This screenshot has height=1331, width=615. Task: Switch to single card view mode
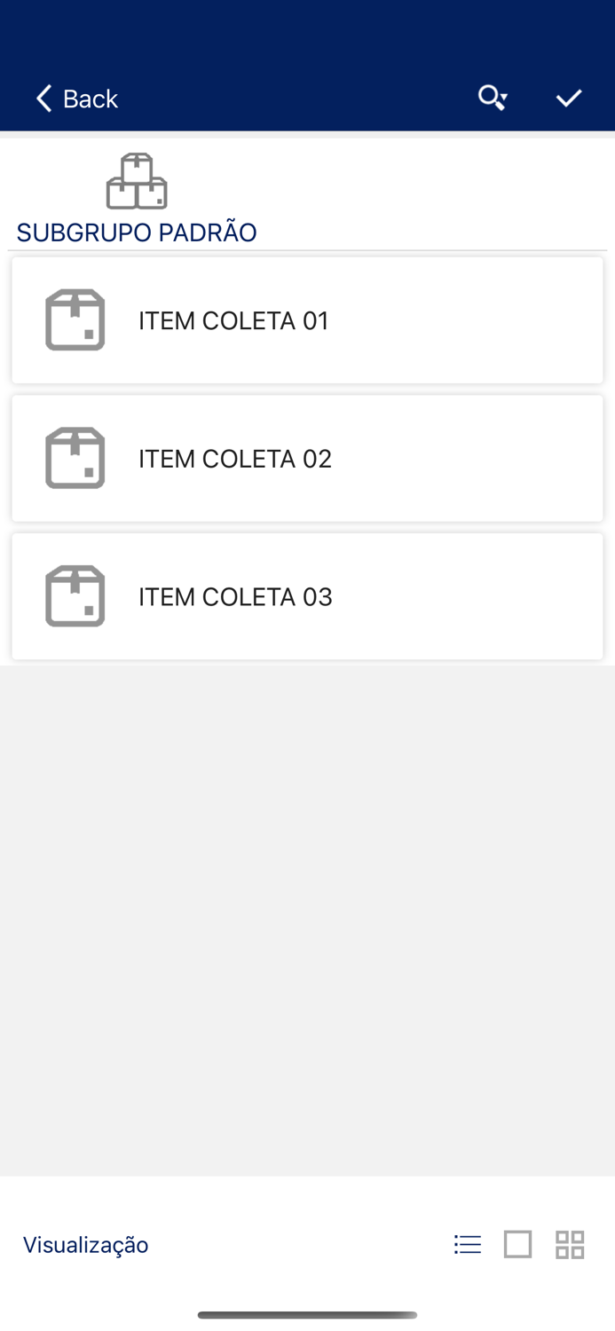517,1244
